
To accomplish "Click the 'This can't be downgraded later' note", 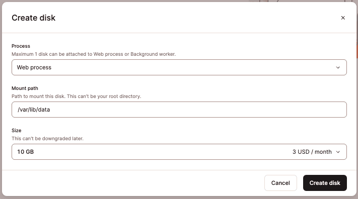I will (x=47, y=138).
